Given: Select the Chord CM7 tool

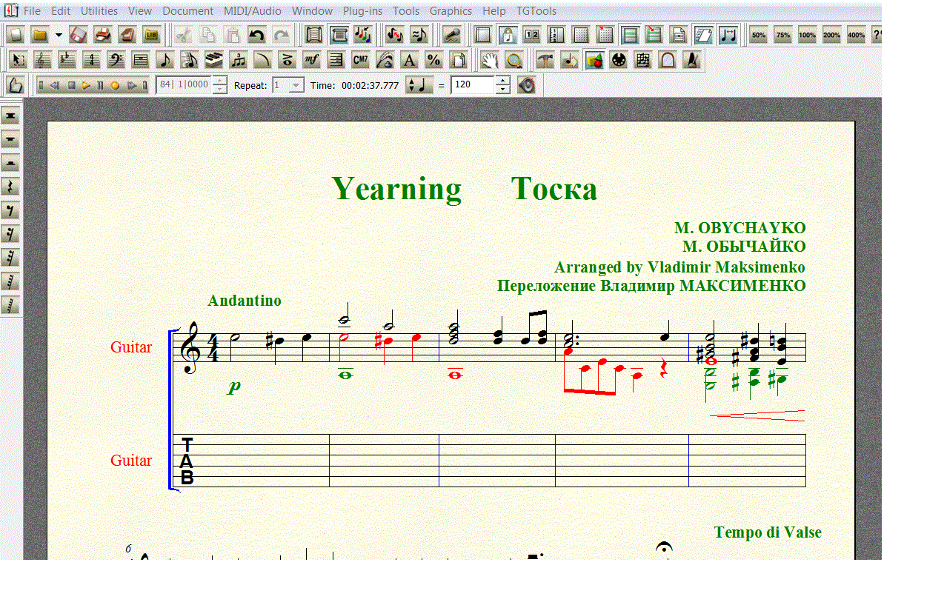Looking at the screenshot, I should pos(360,60).
